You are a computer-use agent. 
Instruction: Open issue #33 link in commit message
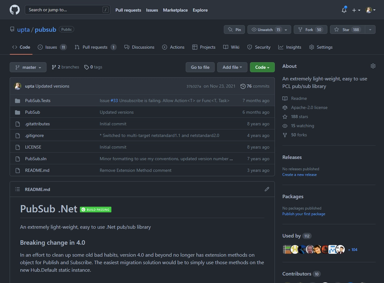click(114, 101)
